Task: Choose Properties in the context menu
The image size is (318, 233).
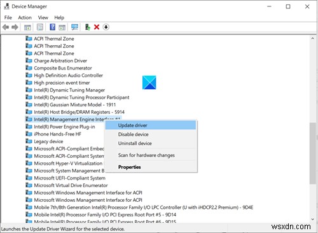Action: click(151, 167)
